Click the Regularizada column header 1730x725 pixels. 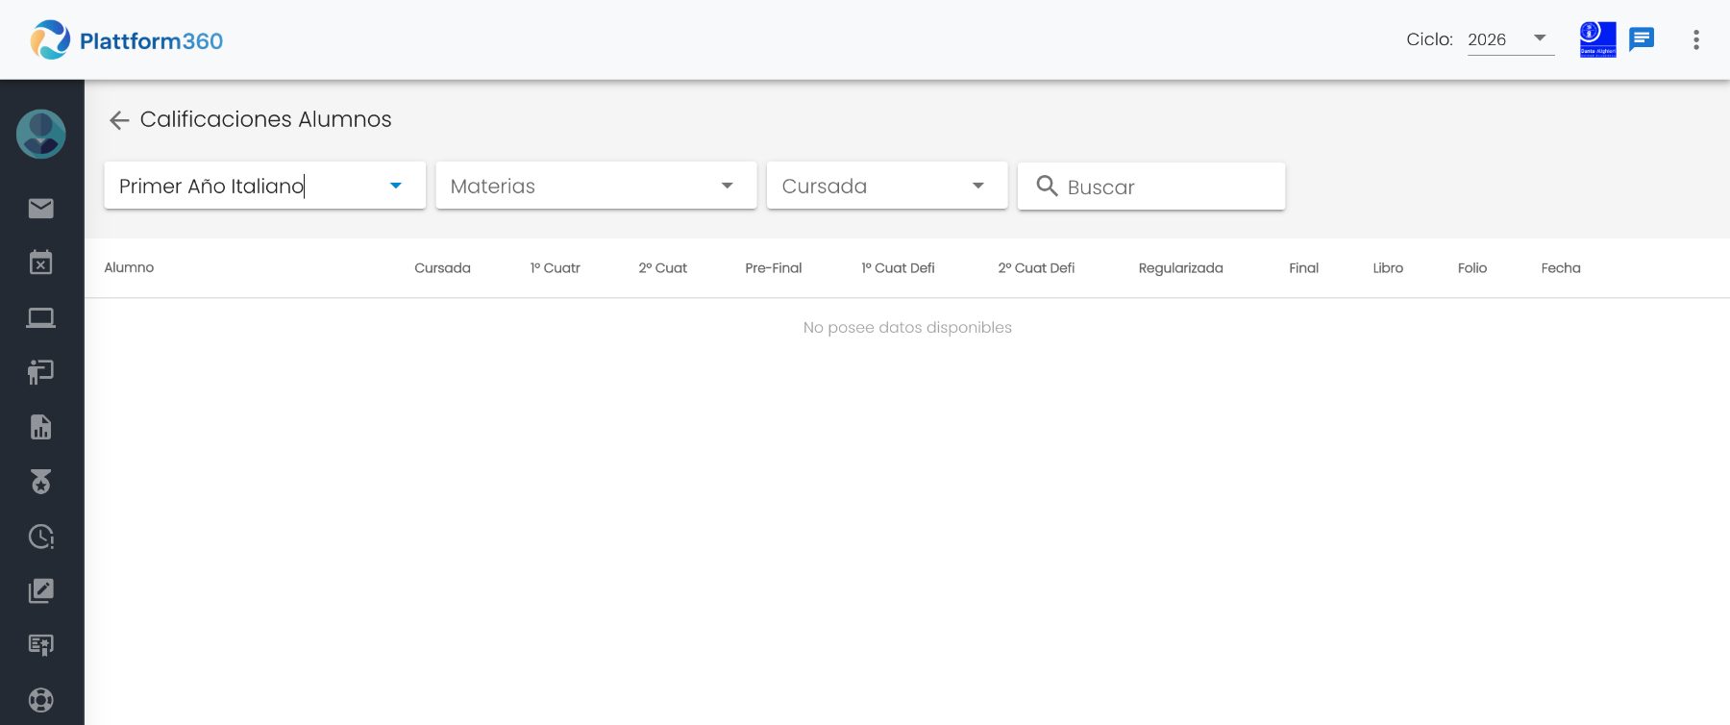(x=1181, y=268)
